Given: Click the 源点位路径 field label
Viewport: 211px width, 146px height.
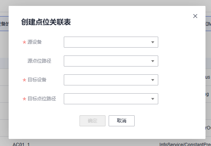Looking at the screenshot, I should pyautogui.click(x=39, y=61).
